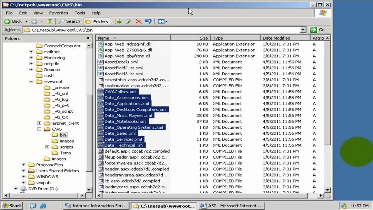Open the Back button history dropdown
373x210 pixels.
click(x=26, y=21)
